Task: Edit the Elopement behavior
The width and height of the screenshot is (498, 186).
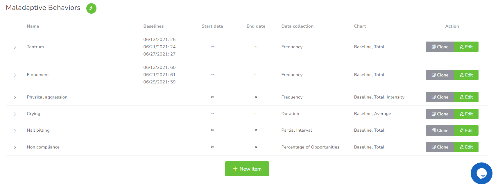Action: pyautogui.click(x=466, y=75)
